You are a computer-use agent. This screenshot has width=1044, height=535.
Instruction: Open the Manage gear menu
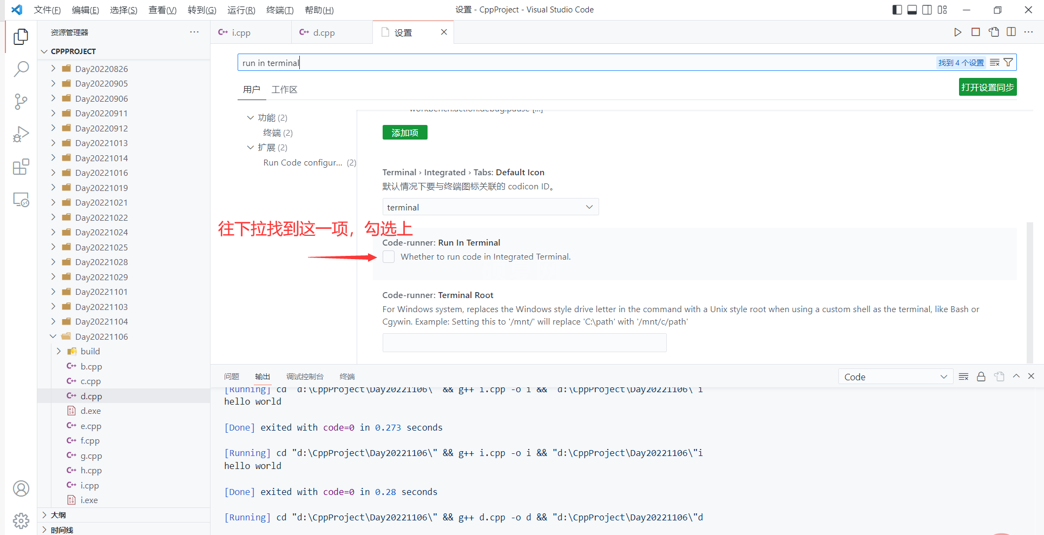[x=21, y=521]
